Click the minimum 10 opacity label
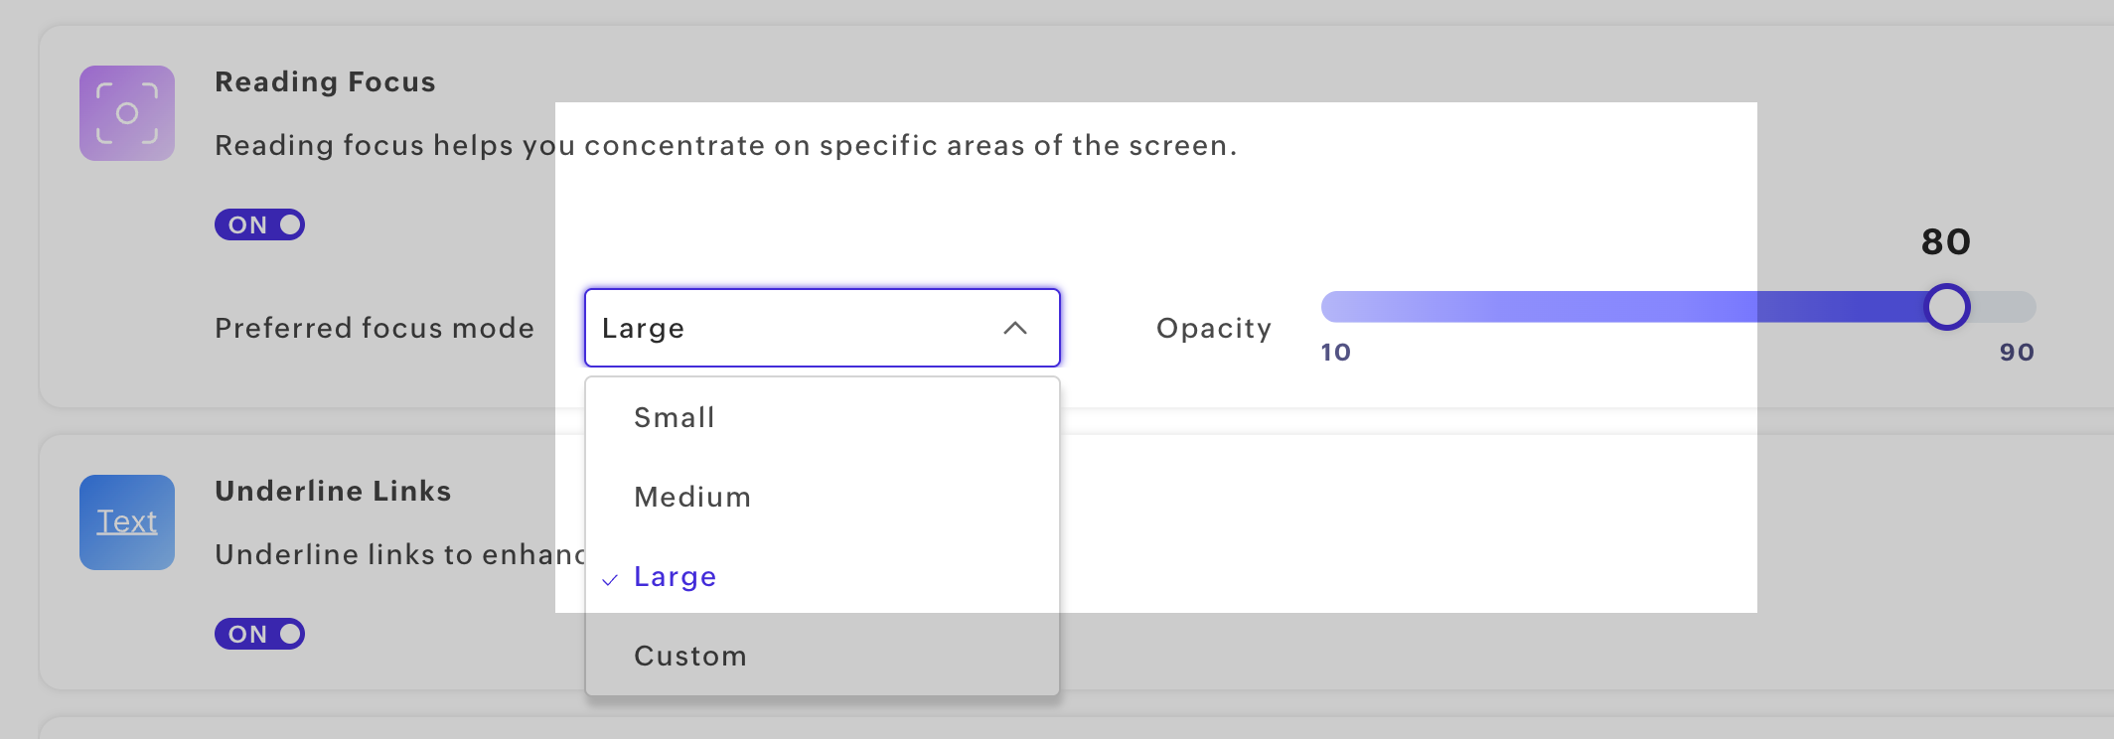The width and height of the screenshot is (2114, 739). tap(1336, 353)
